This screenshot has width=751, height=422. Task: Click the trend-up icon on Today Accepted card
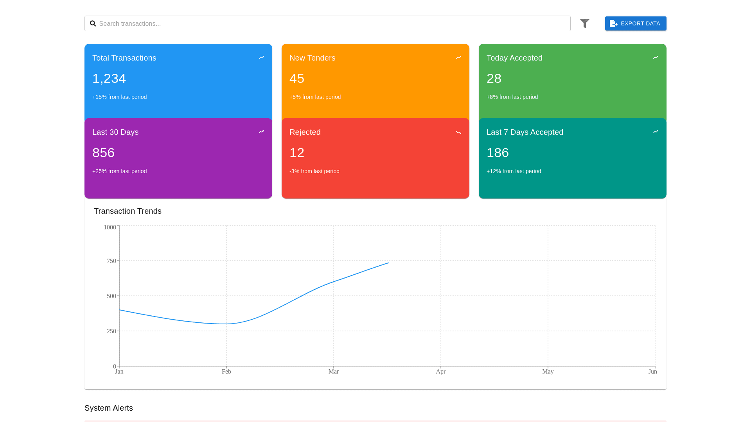pos(656,57)
